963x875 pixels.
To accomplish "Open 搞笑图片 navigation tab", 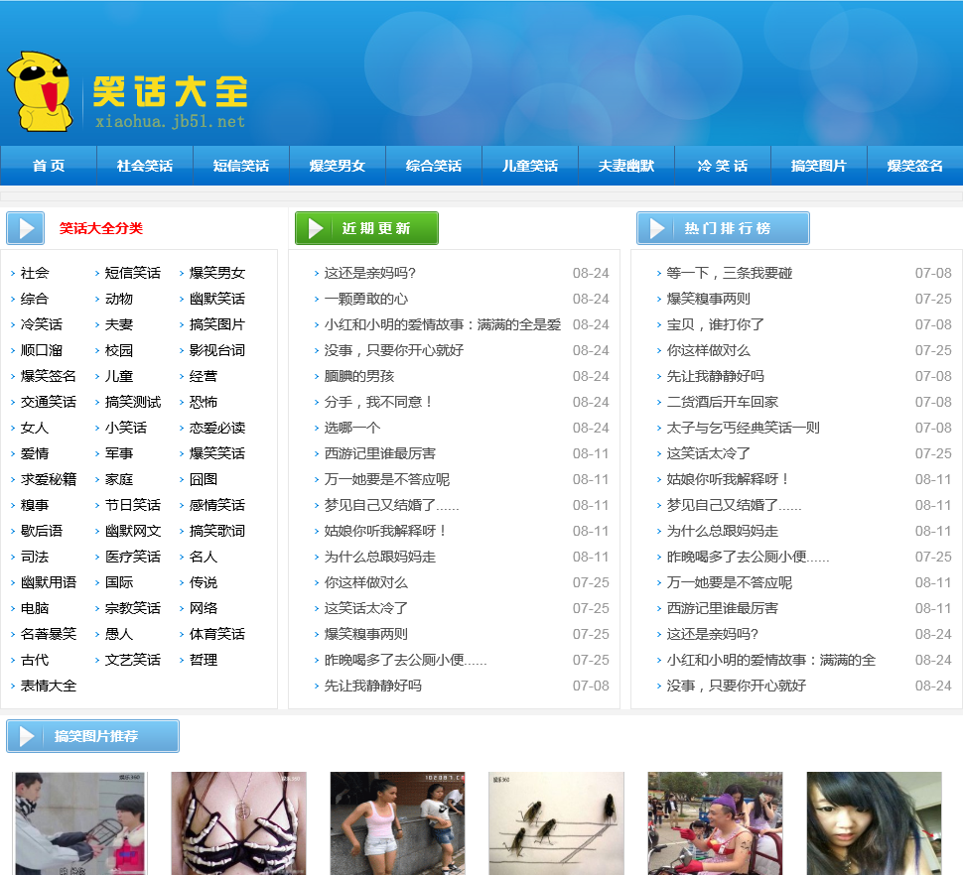I will click(819, 166).
